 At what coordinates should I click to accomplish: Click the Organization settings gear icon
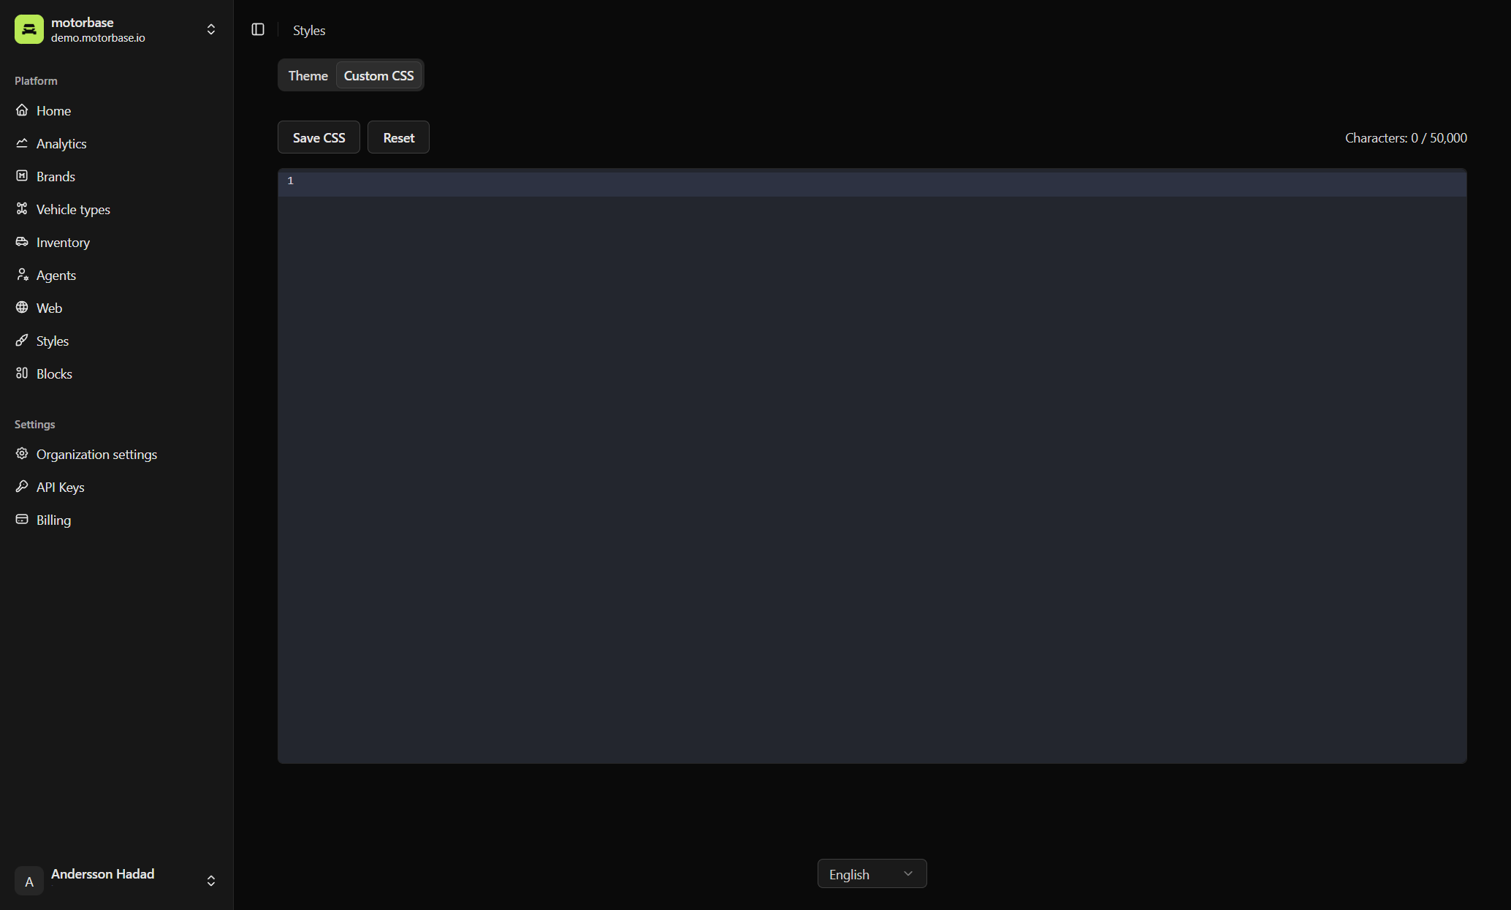tap(22, 454)
